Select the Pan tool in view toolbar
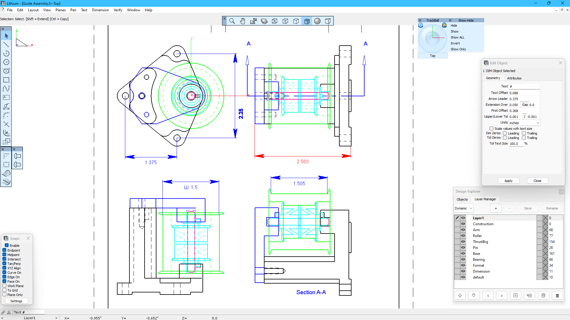The image size is (570, 320). (x=242, y=21)
